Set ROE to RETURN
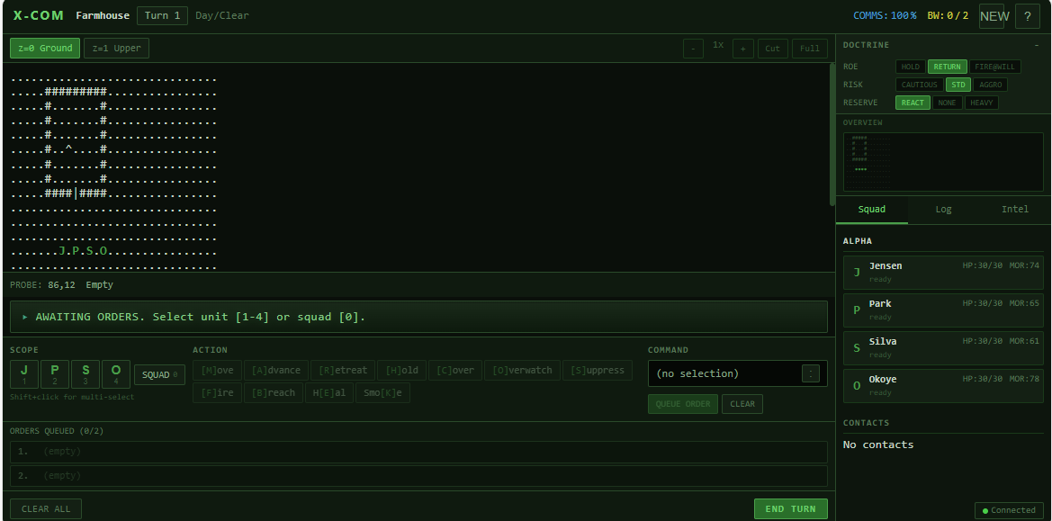This screenshot has width=1052, height=521. click(x=948, y=67)
